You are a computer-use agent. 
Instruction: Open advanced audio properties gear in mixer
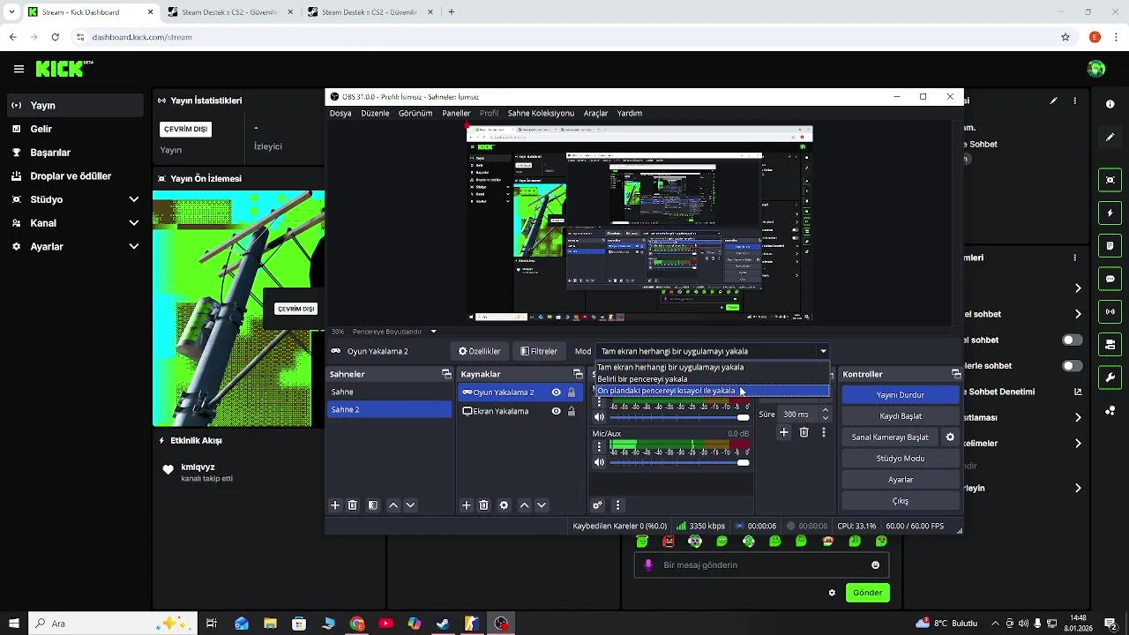tap(597, 505)
